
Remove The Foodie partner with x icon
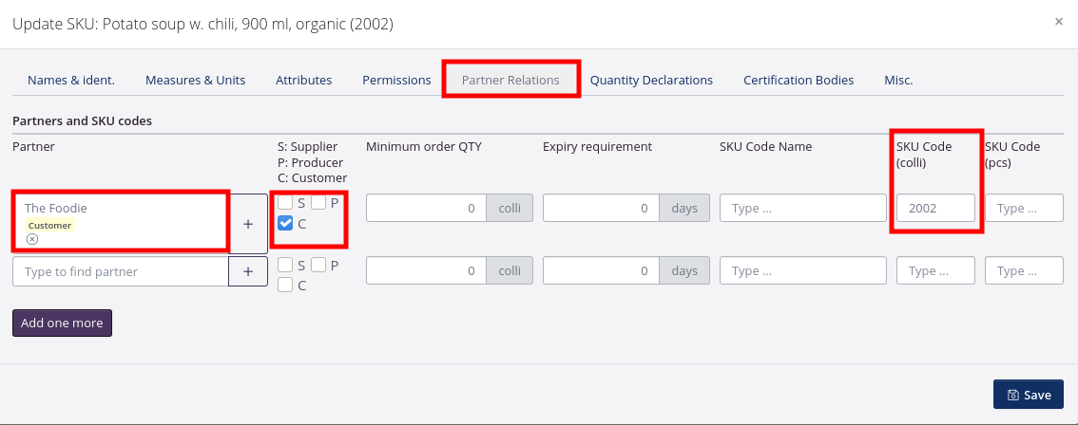32,239
